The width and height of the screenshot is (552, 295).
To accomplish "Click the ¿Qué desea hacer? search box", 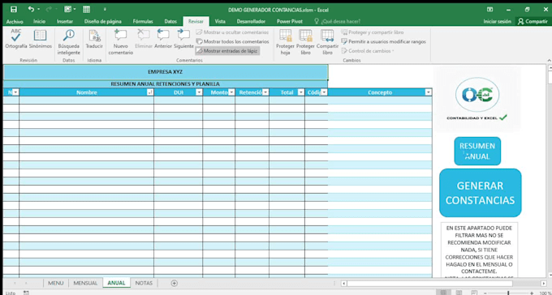I will [337, 21].
